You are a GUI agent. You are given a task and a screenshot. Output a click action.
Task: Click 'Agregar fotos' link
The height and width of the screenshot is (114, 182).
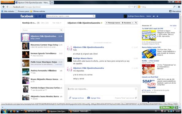pyautogui.click(x=95, y=98)
